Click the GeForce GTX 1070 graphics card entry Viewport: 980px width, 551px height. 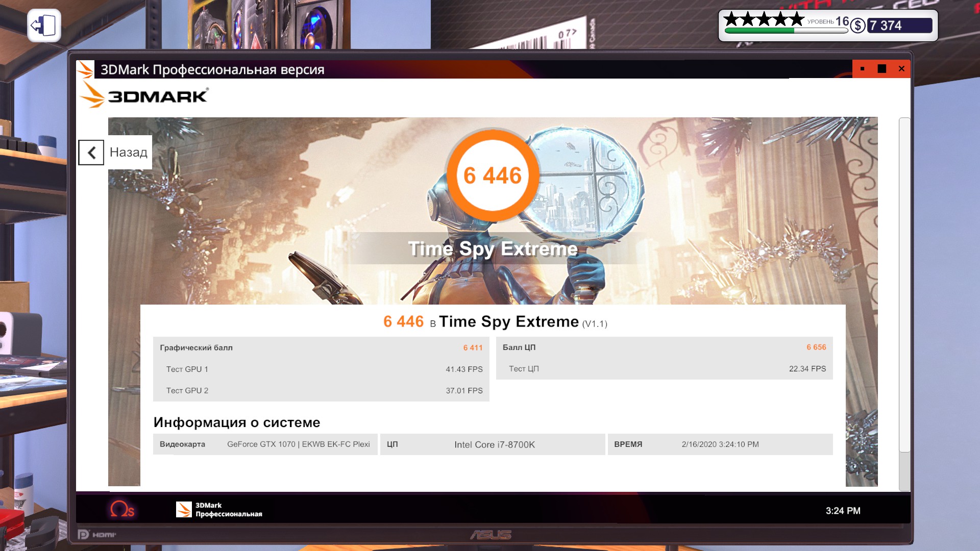pos(299,444)
